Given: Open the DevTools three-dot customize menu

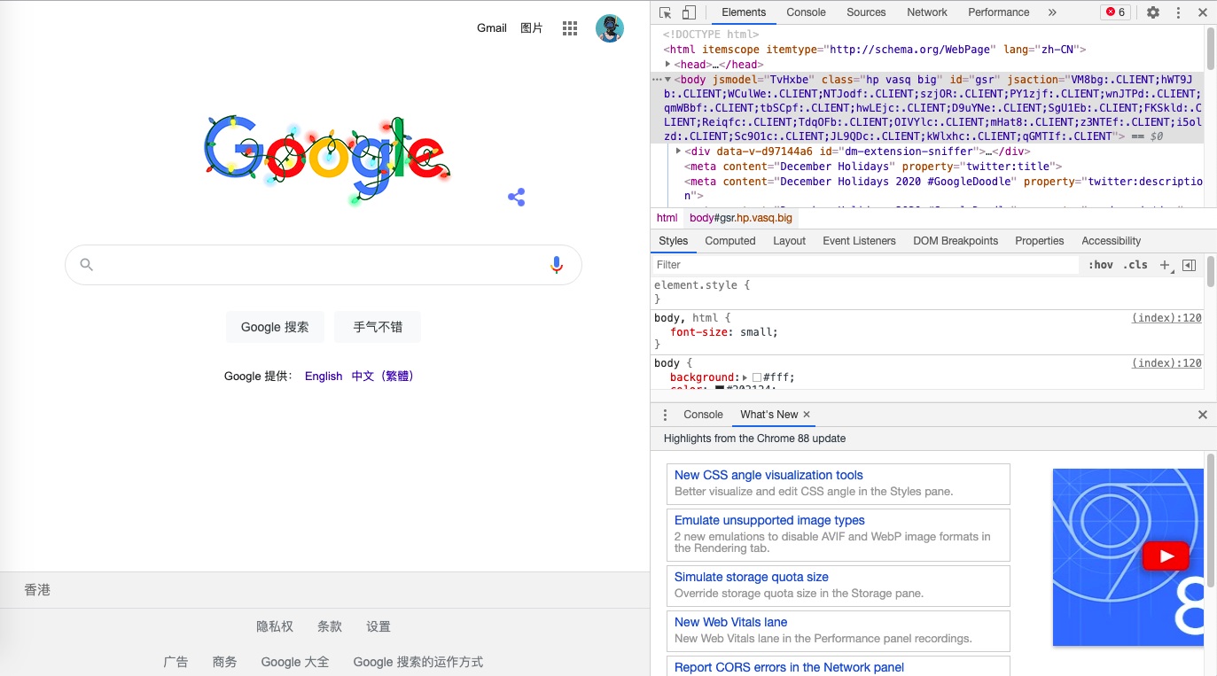Looking at the screenshot, I should [1178, 12].
